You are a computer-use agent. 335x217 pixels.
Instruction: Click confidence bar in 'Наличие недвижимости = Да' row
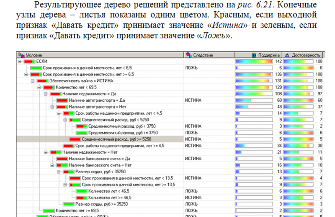coord(298,94)
